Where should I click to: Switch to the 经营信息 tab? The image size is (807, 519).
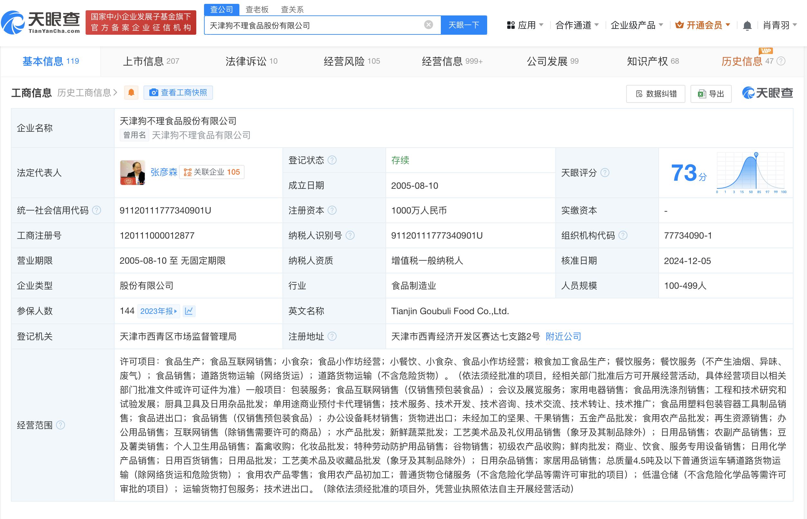452,61
